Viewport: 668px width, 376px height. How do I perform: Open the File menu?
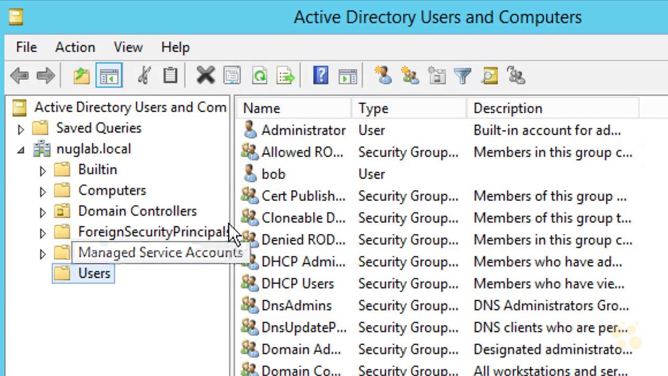[27, 48]
